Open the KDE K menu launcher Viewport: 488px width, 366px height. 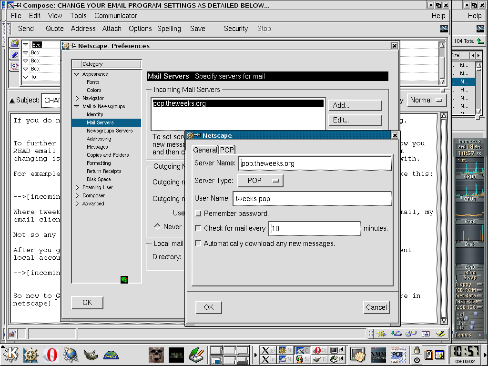pos(10,355)
